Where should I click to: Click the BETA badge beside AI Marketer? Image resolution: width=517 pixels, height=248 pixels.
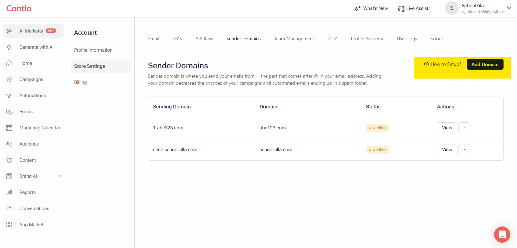tap(51, 31)
